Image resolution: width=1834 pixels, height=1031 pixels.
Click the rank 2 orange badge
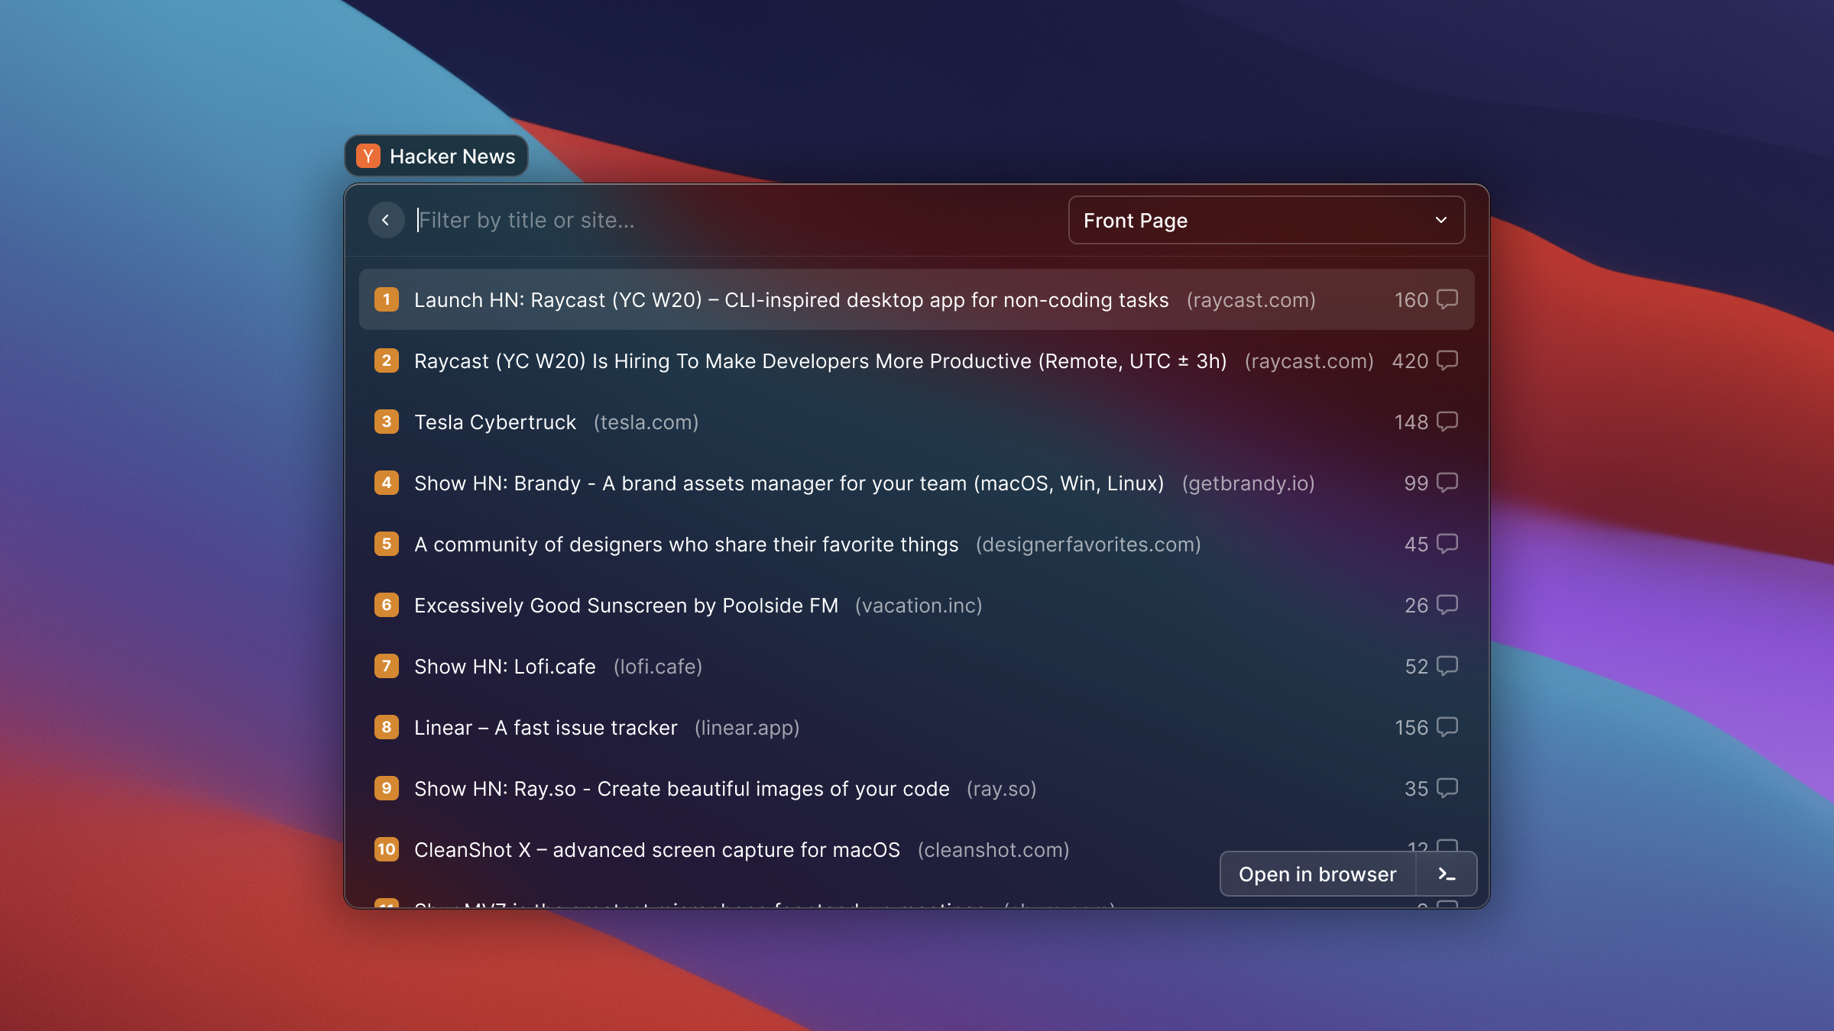click(387, 360)
